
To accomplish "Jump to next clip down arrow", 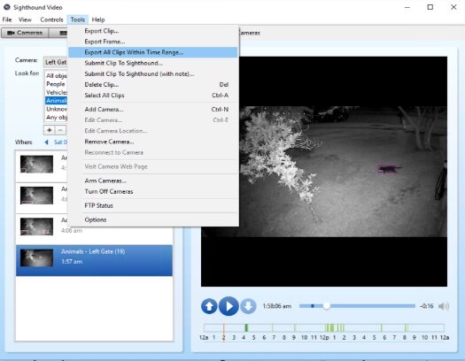I will click(x=248, y=306).
